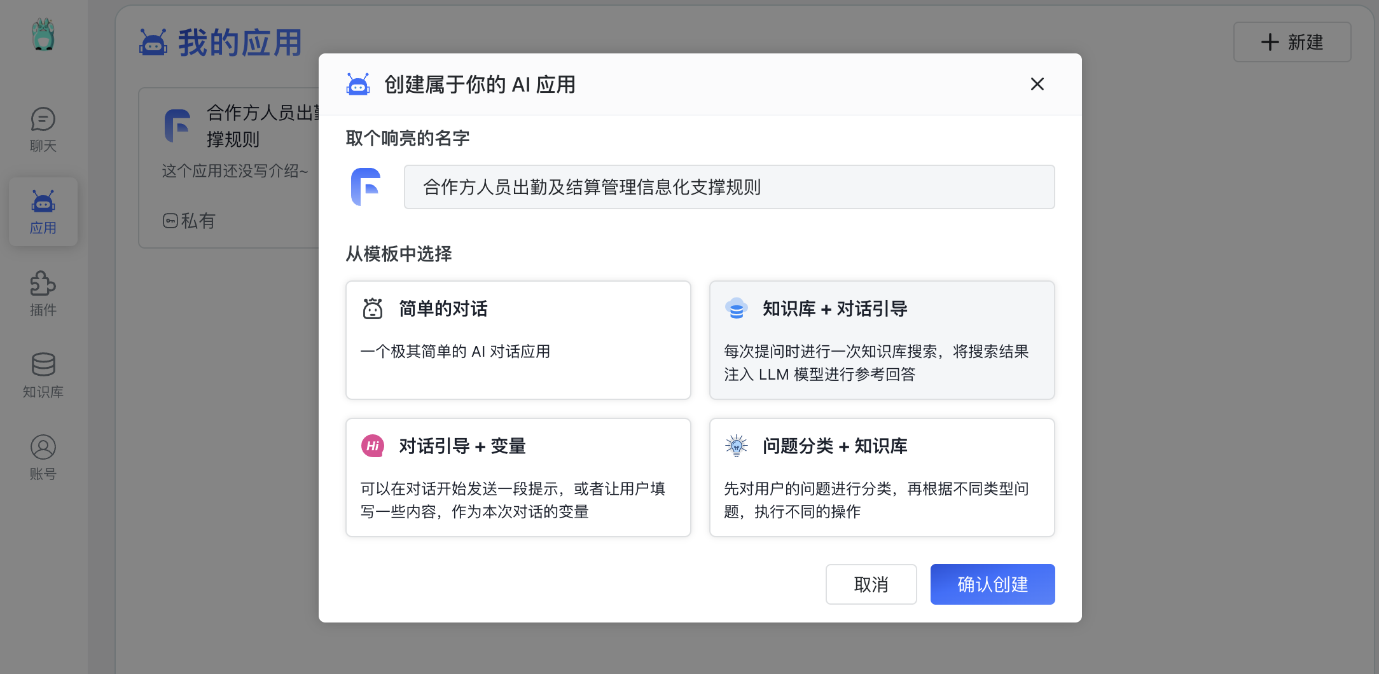The width and height of the screenshot is (1379, 674).
Task: Click the 新建 new app button
Action: click(1292, 42)
